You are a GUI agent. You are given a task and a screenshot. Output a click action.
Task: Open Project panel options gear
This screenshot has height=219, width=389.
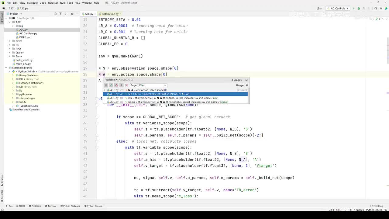(x=72, y=14)
